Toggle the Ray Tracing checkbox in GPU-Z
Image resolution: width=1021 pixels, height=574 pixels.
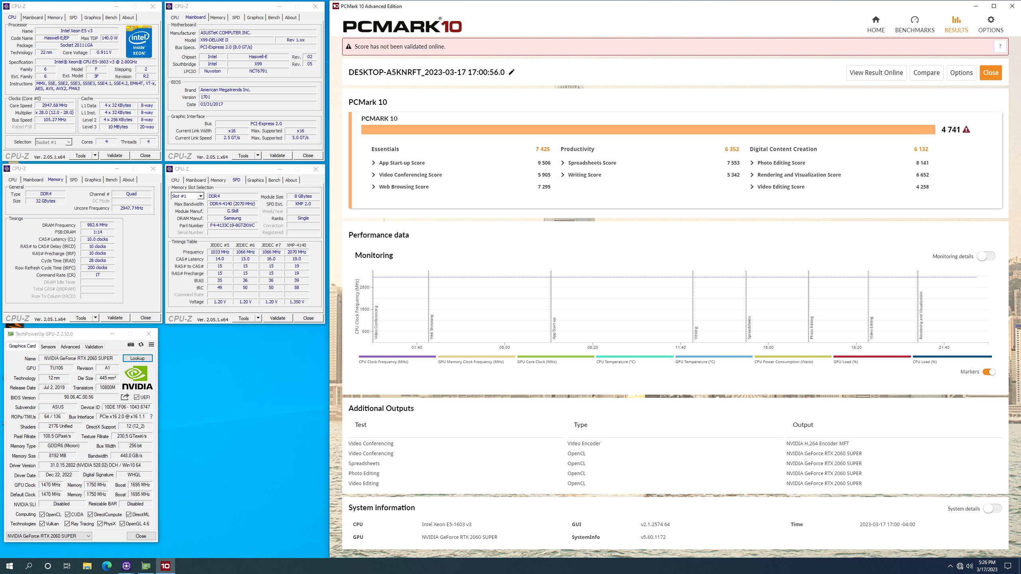click(x=67, y=524)
